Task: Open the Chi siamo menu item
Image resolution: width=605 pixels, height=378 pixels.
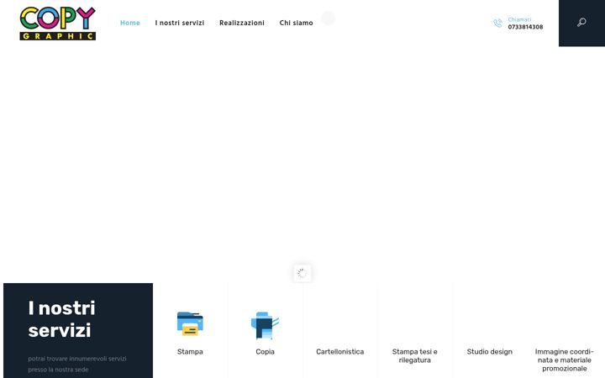Action: pyautogui.click(x=296, y=23)
